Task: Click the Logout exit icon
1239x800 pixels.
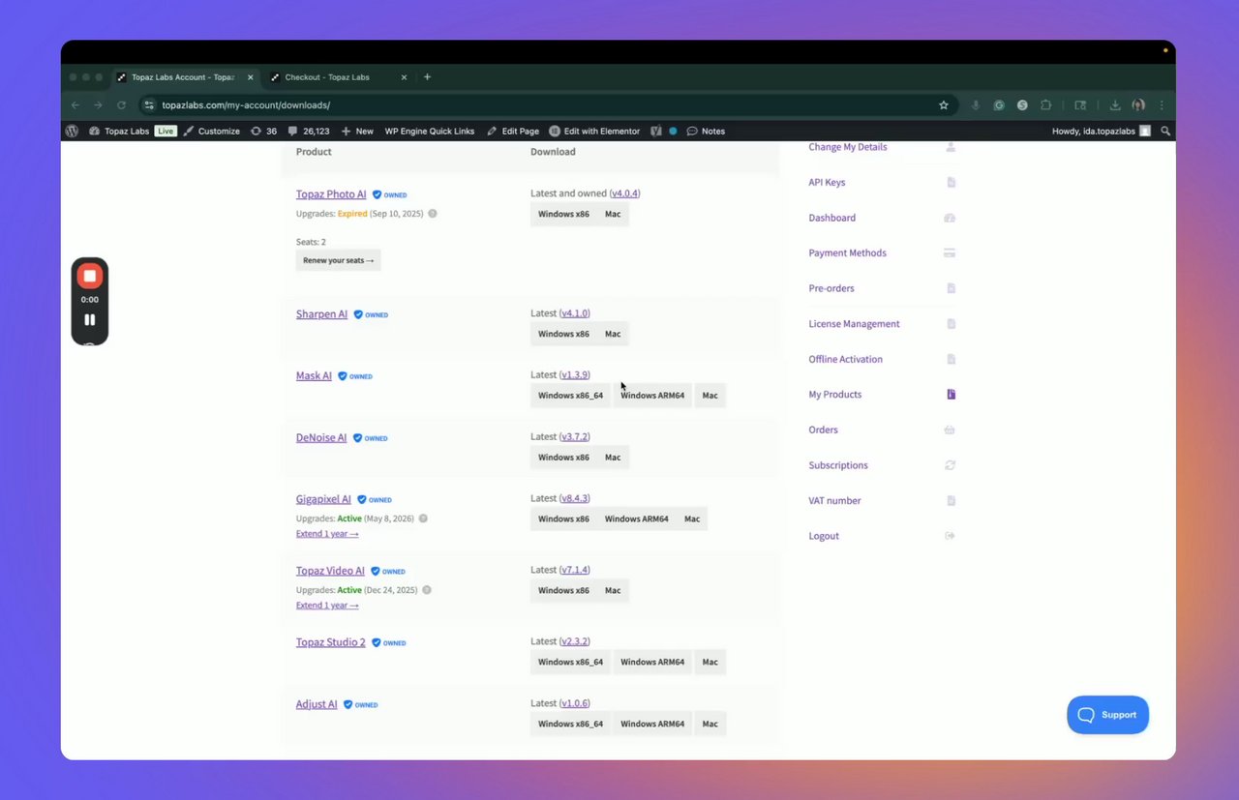Action: coord(950,536)
